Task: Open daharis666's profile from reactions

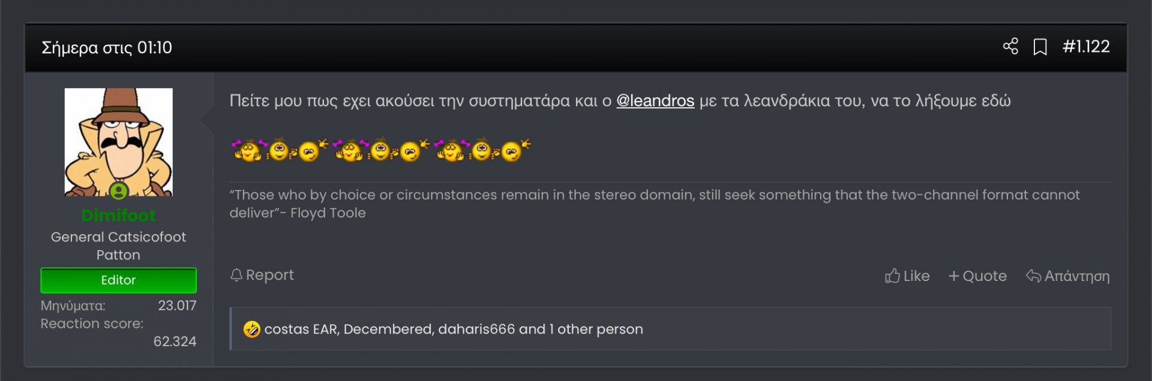Action: [x=476, y=329]
